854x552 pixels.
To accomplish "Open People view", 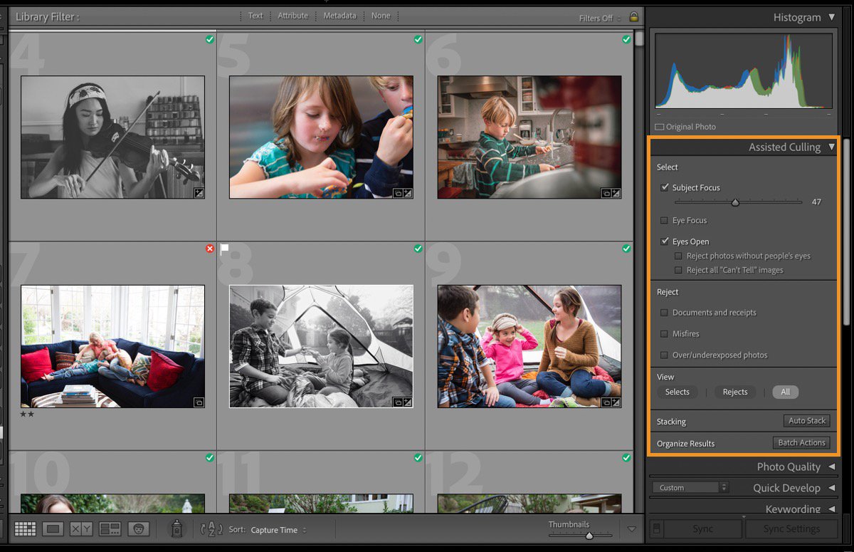I will click(x=138, y=528).
